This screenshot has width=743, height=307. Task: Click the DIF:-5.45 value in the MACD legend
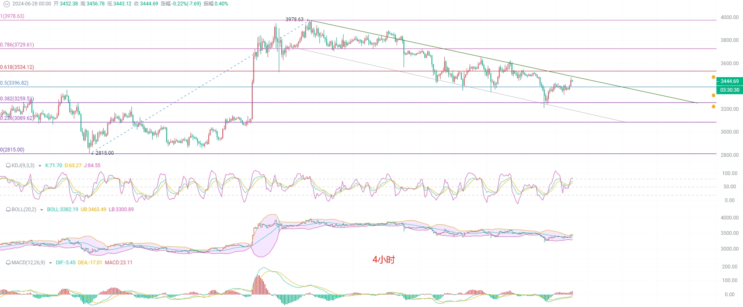point(66,263)
